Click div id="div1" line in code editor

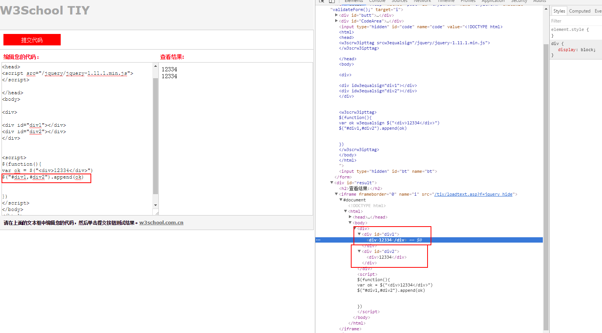34,125
